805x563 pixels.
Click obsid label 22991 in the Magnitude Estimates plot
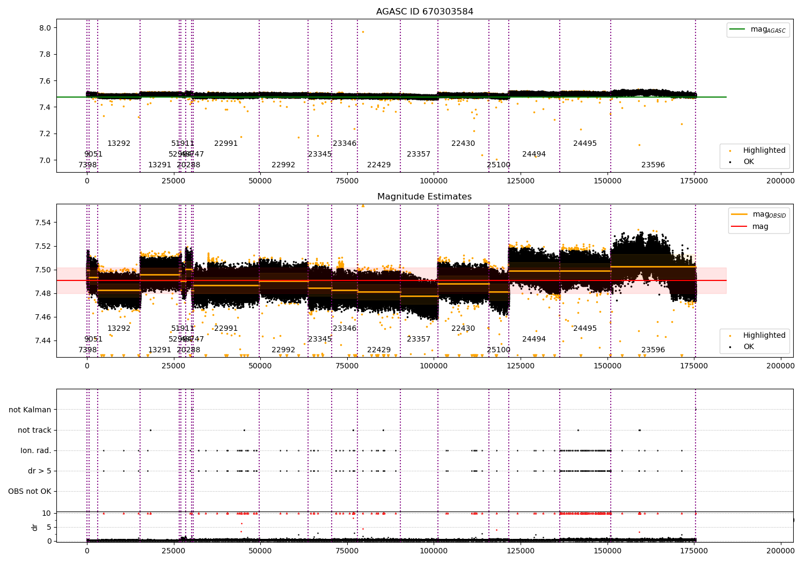(226, 329)
